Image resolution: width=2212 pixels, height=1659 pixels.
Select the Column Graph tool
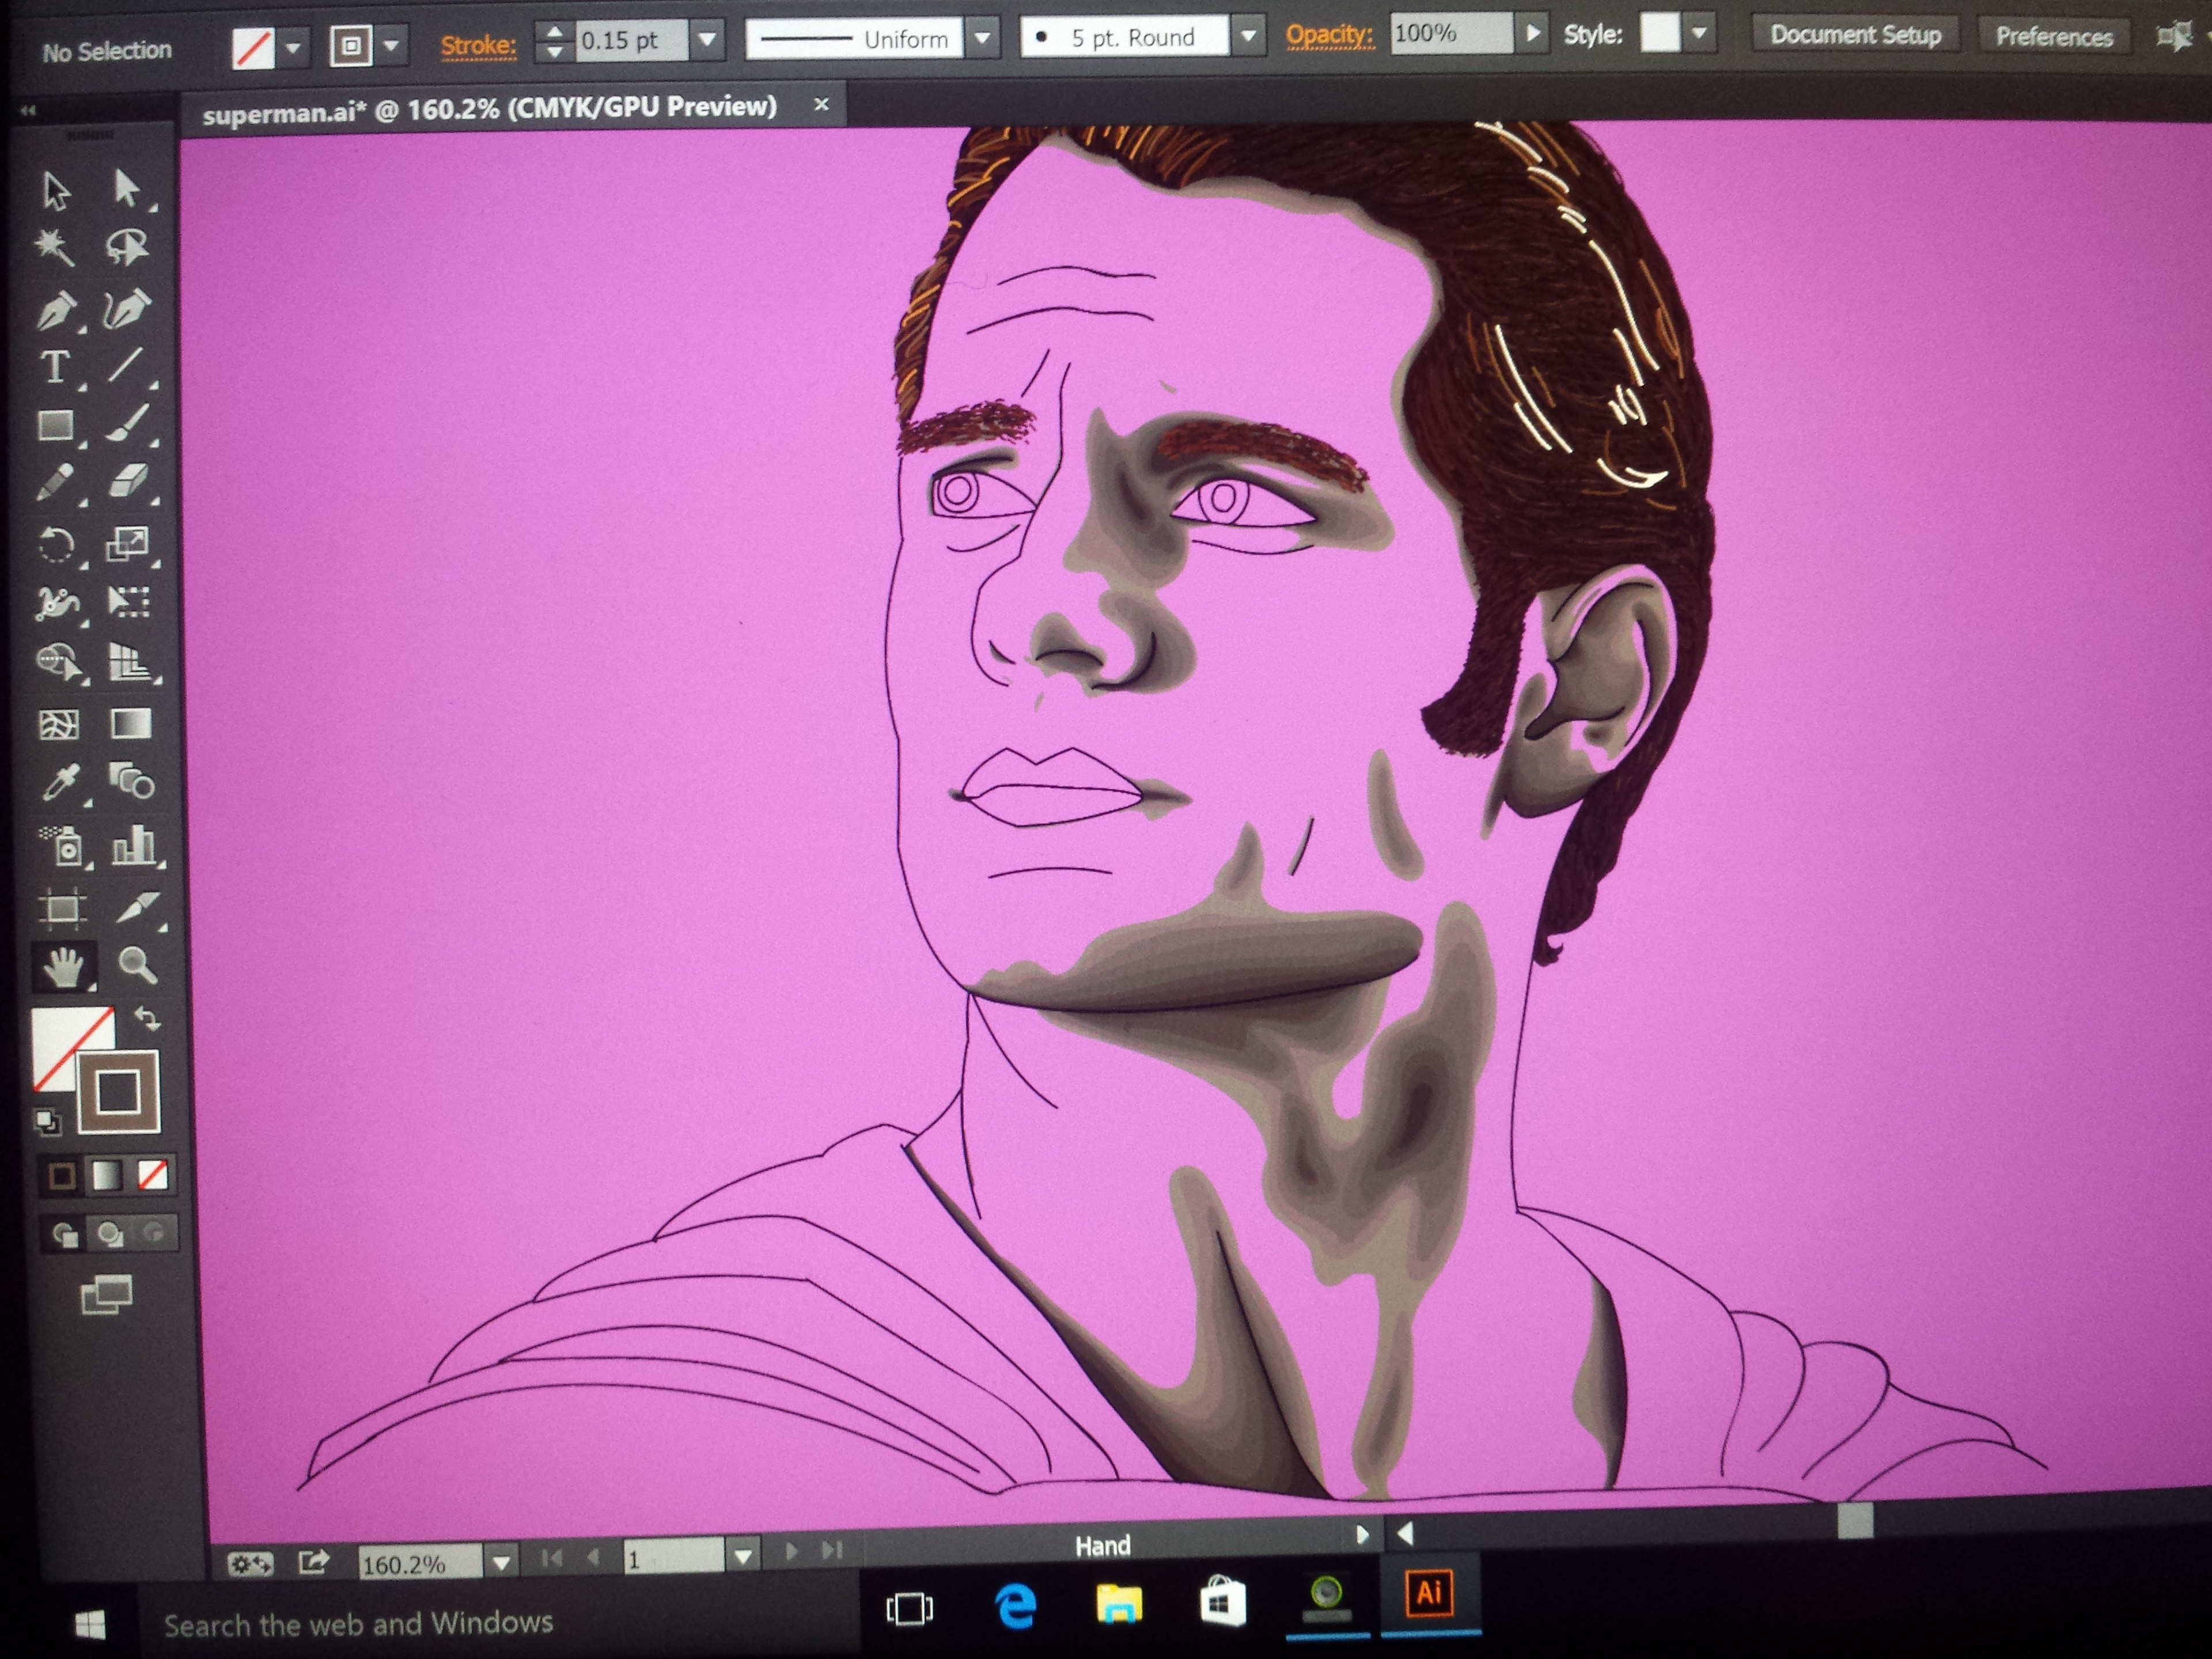pos(134,845)
